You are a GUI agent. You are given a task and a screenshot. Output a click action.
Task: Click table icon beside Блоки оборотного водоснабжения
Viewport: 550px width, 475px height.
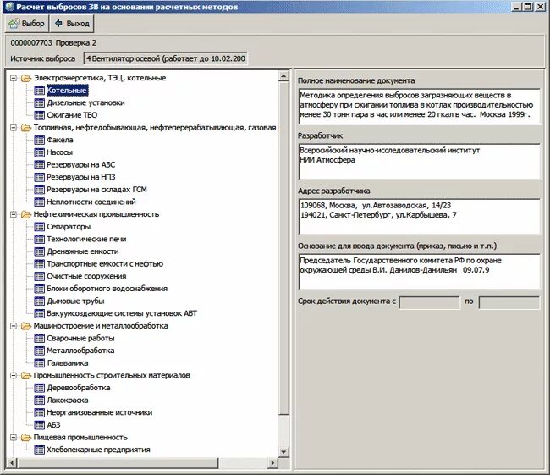tap(39, 289)
